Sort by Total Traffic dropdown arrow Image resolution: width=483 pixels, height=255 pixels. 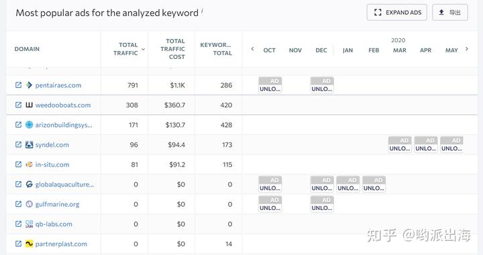[144, 49]
